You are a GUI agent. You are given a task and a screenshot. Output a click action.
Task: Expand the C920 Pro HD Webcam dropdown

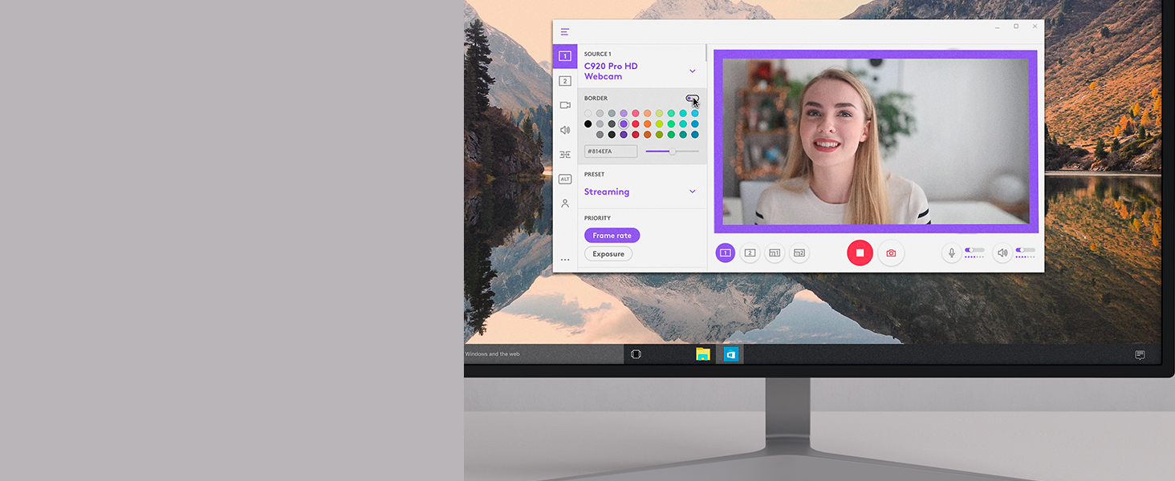(x=693, y=71)
